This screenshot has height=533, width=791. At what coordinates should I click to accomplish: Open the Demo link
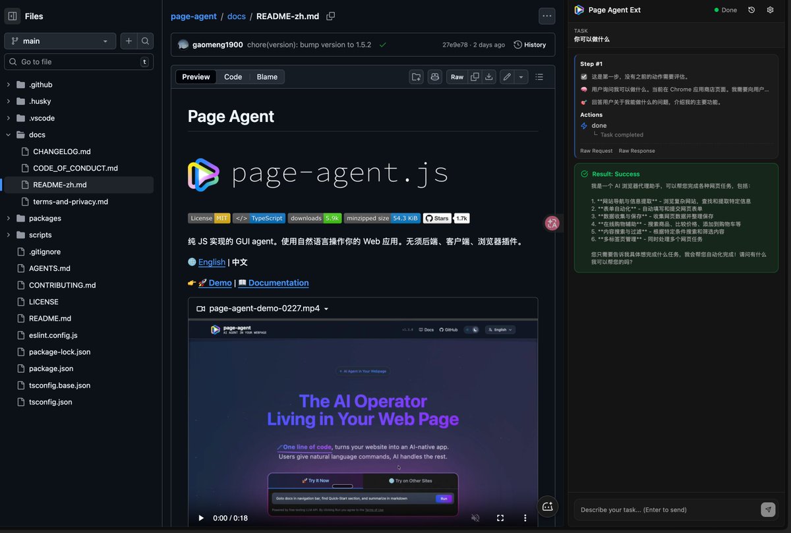220,283
